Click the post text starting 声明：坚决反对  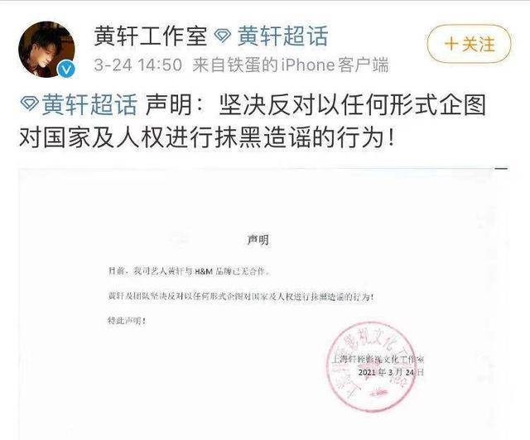tap(316, 104)
